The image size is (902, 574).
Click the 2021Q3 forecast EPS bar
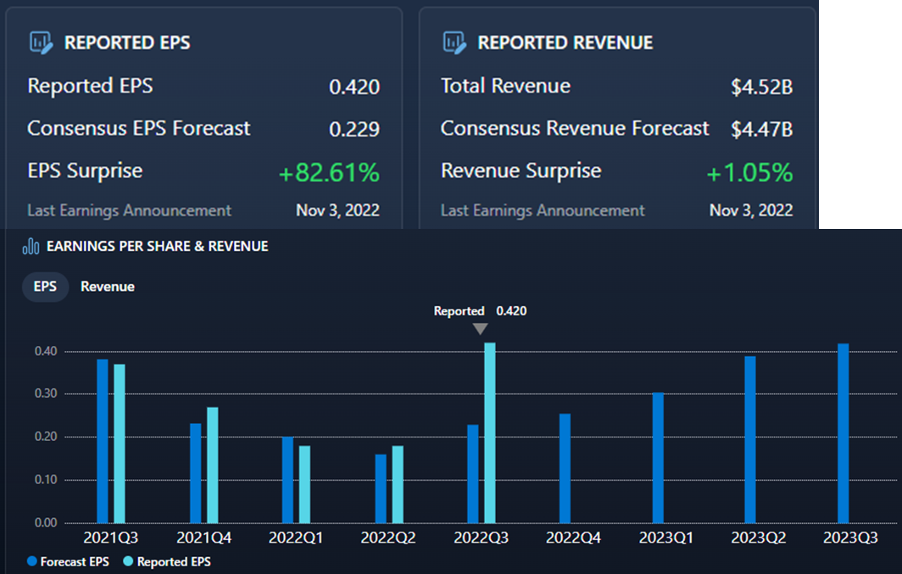coord(103,441)
